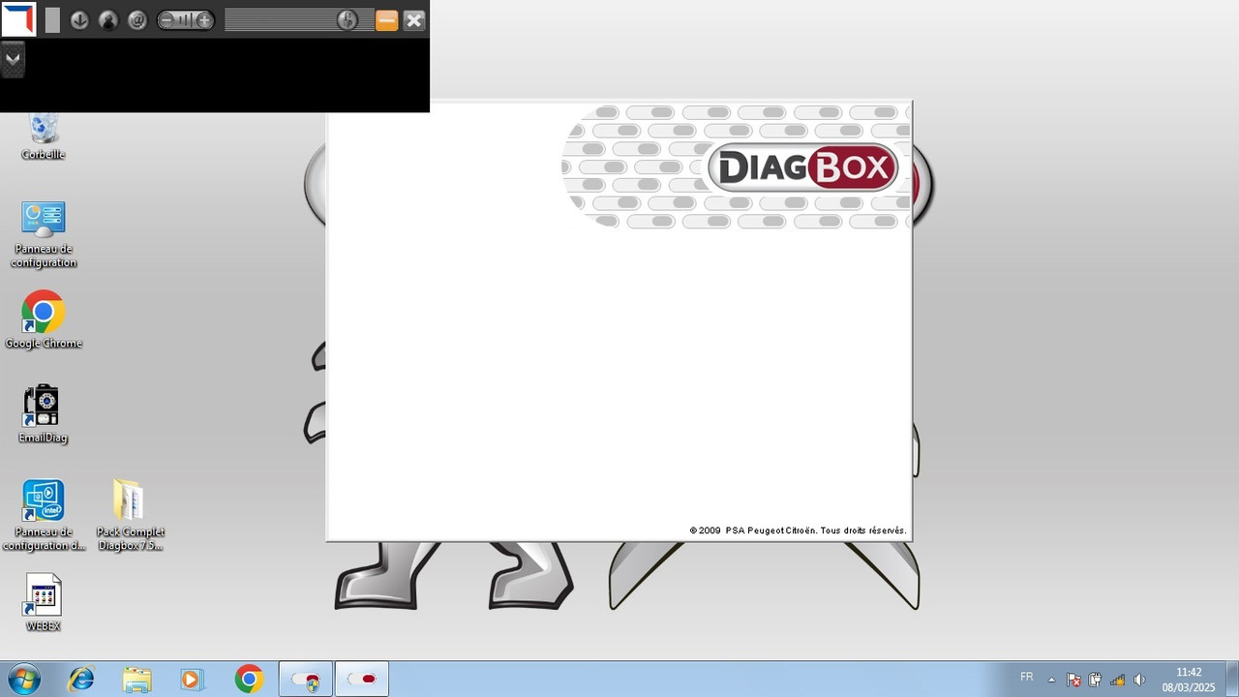1239x697 pixels.
Task: Open Google Chrome from the taskbar
Action: click(x=249, y=680)
